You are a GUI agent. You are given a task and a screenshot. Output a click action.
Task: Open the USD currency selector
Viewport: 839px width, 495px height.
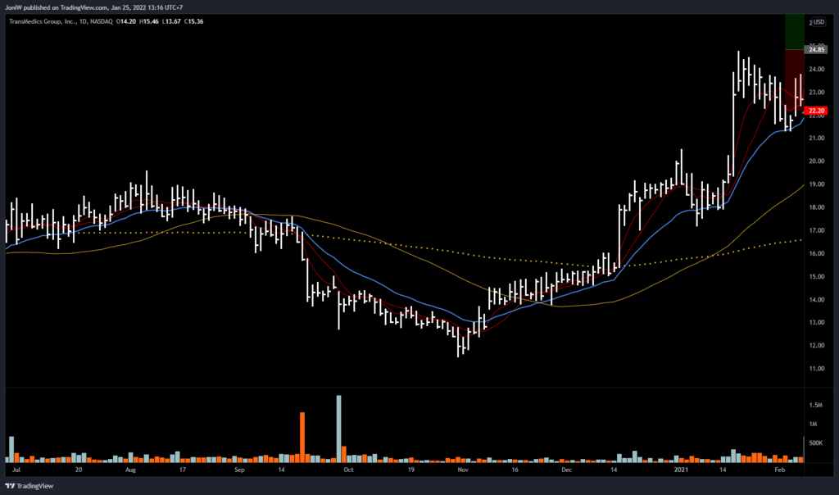point(816,22)
